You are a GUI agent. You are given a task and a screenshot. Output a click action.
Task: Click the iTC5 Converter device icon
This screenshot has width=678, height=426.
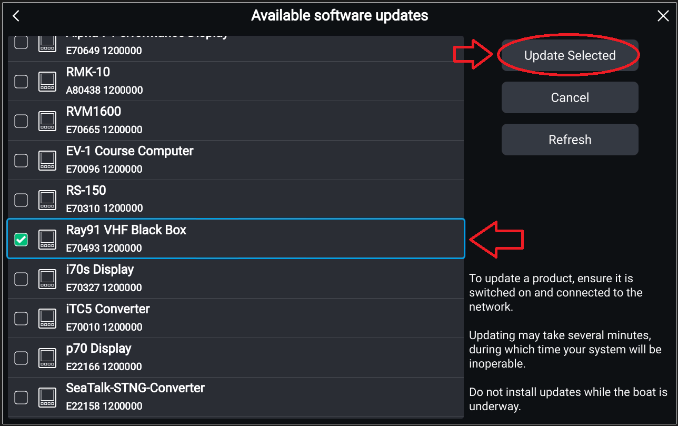tap(47, 319)
